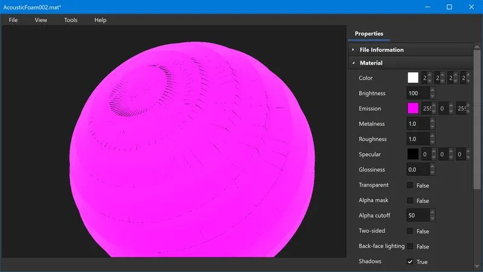Image resolution: width=483 pixels, height=272 pixels.
Task: Open the Tools menu
Action: pos(71,20)
